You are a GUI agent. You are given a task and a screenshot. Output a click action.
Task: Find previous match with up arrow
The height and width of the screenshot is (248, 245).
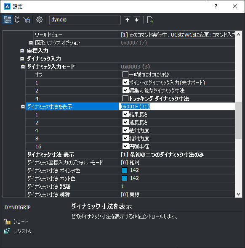pyautogui.click(x=127, y=20)
